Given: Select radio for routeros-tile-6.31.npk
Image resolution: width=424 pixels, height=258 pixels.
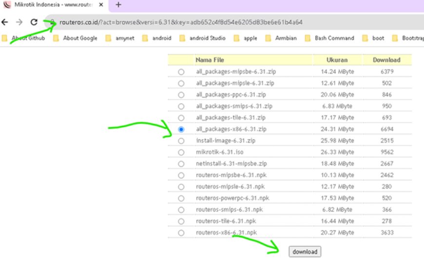Looking at the screenshot, I should coord(181,221).
